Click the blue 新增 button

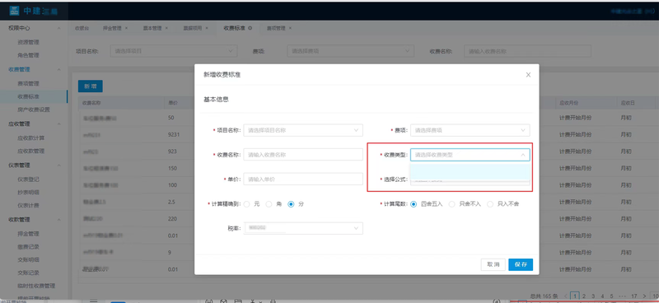(x=91, y=86)
